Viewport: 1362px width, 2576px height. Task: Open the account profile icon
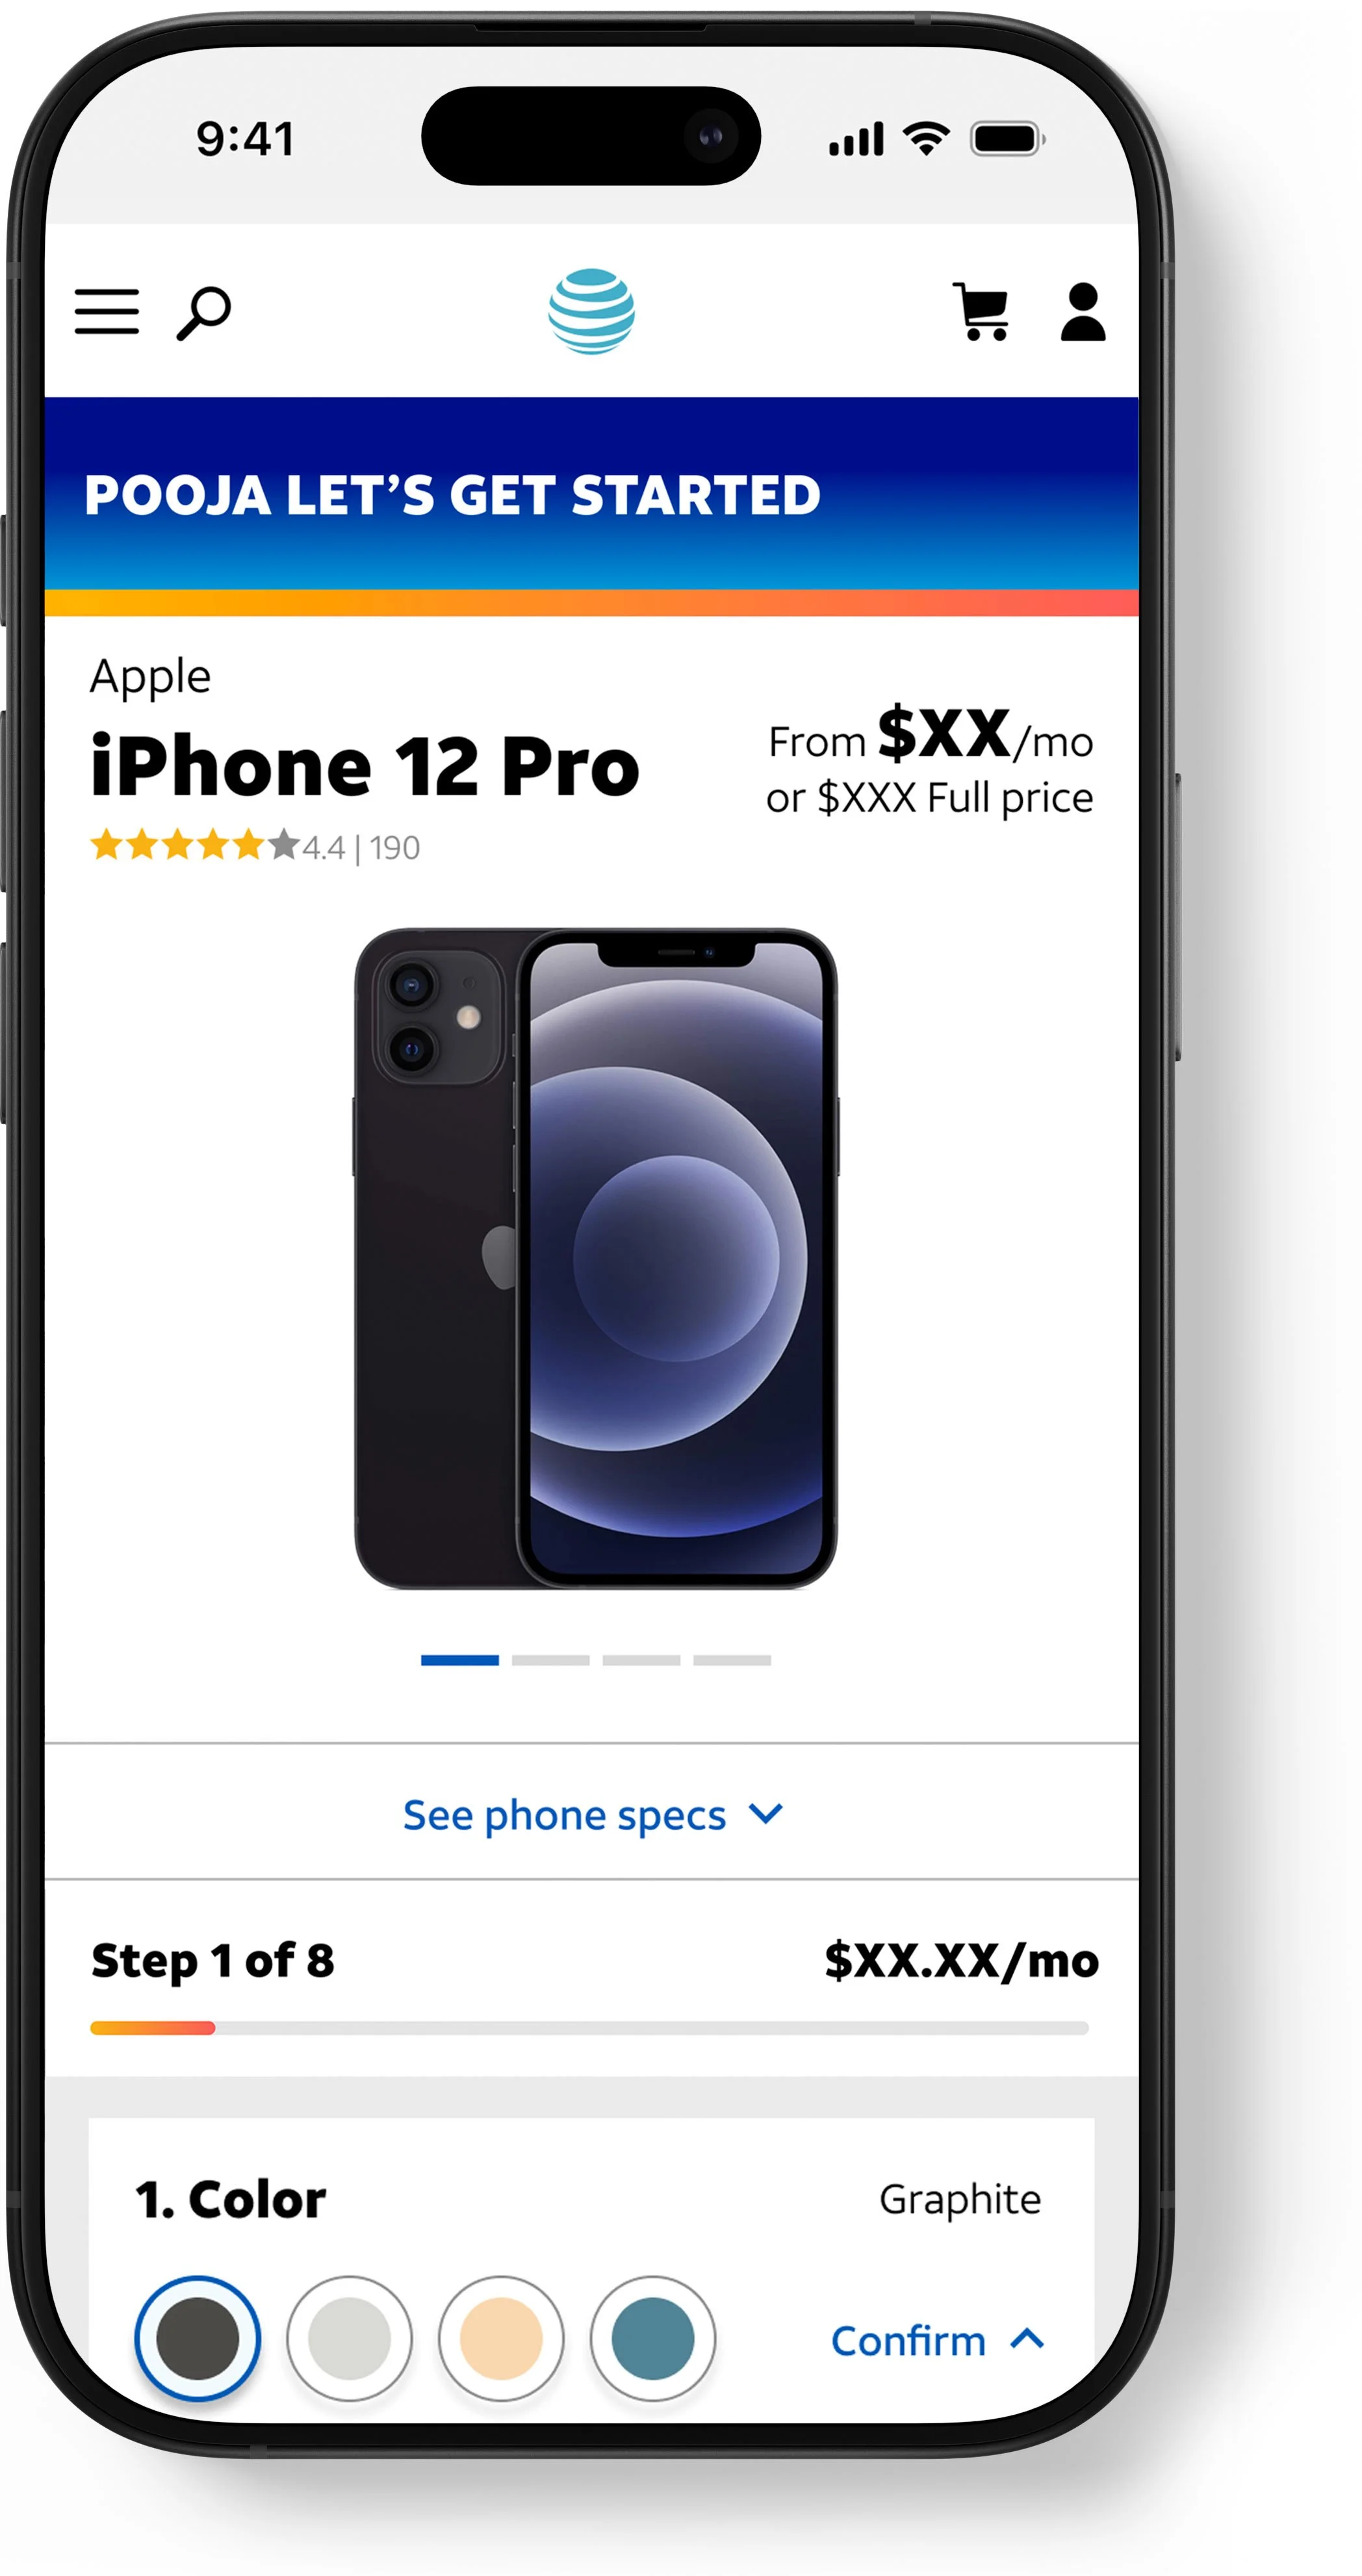tap(1083, 312)
